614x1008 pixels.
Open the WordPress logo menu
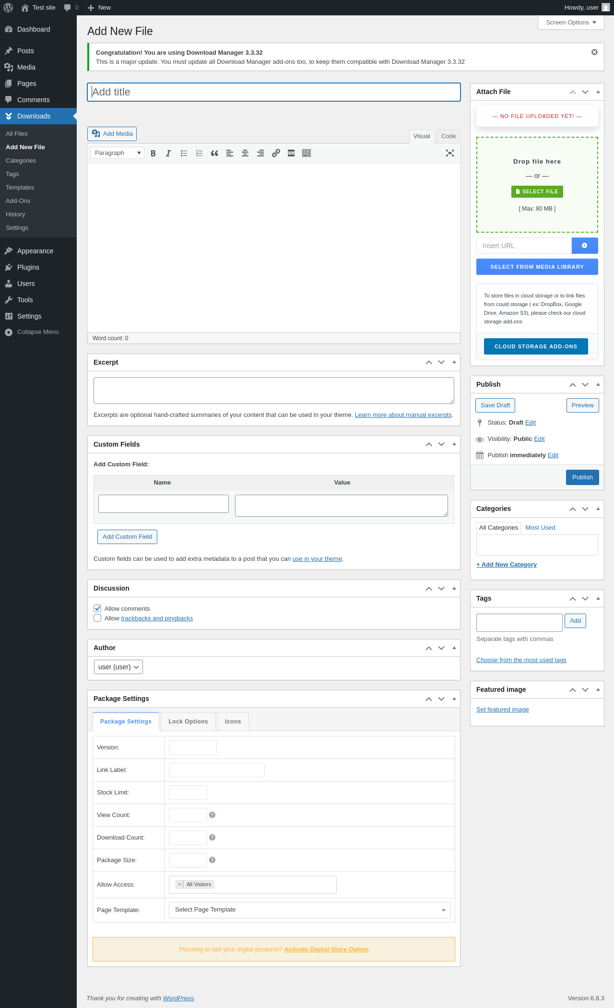click(x=8, y=8)
